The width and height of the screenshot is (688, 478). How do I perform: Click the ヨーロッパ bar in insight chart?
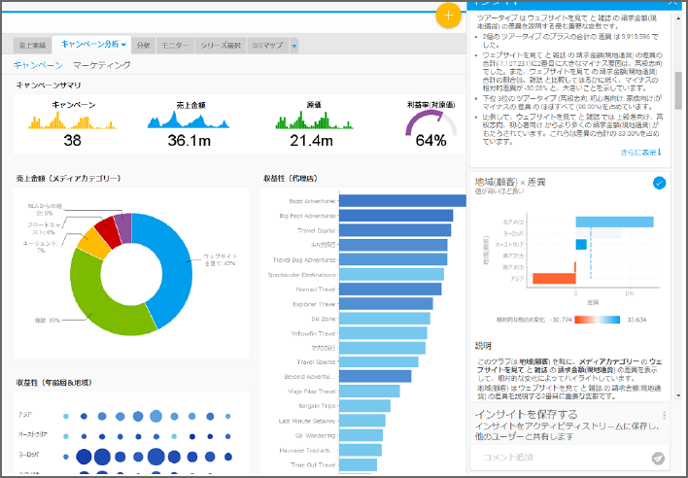click(x=598, y=233)
